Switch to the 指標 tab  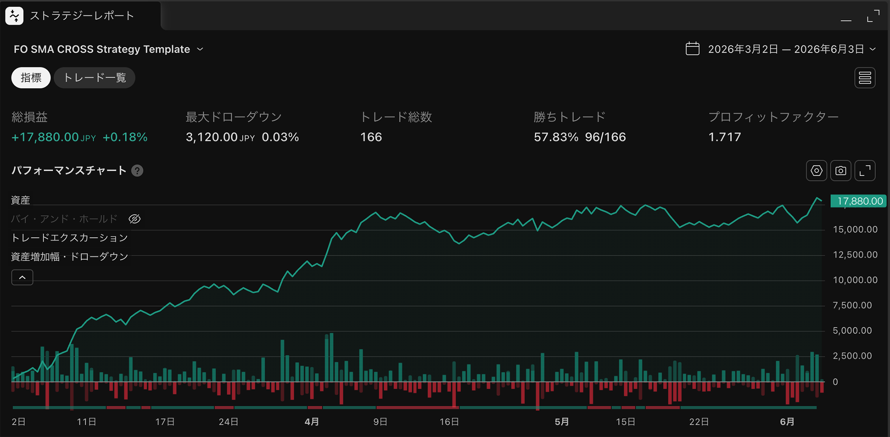(x=31, y=78)
